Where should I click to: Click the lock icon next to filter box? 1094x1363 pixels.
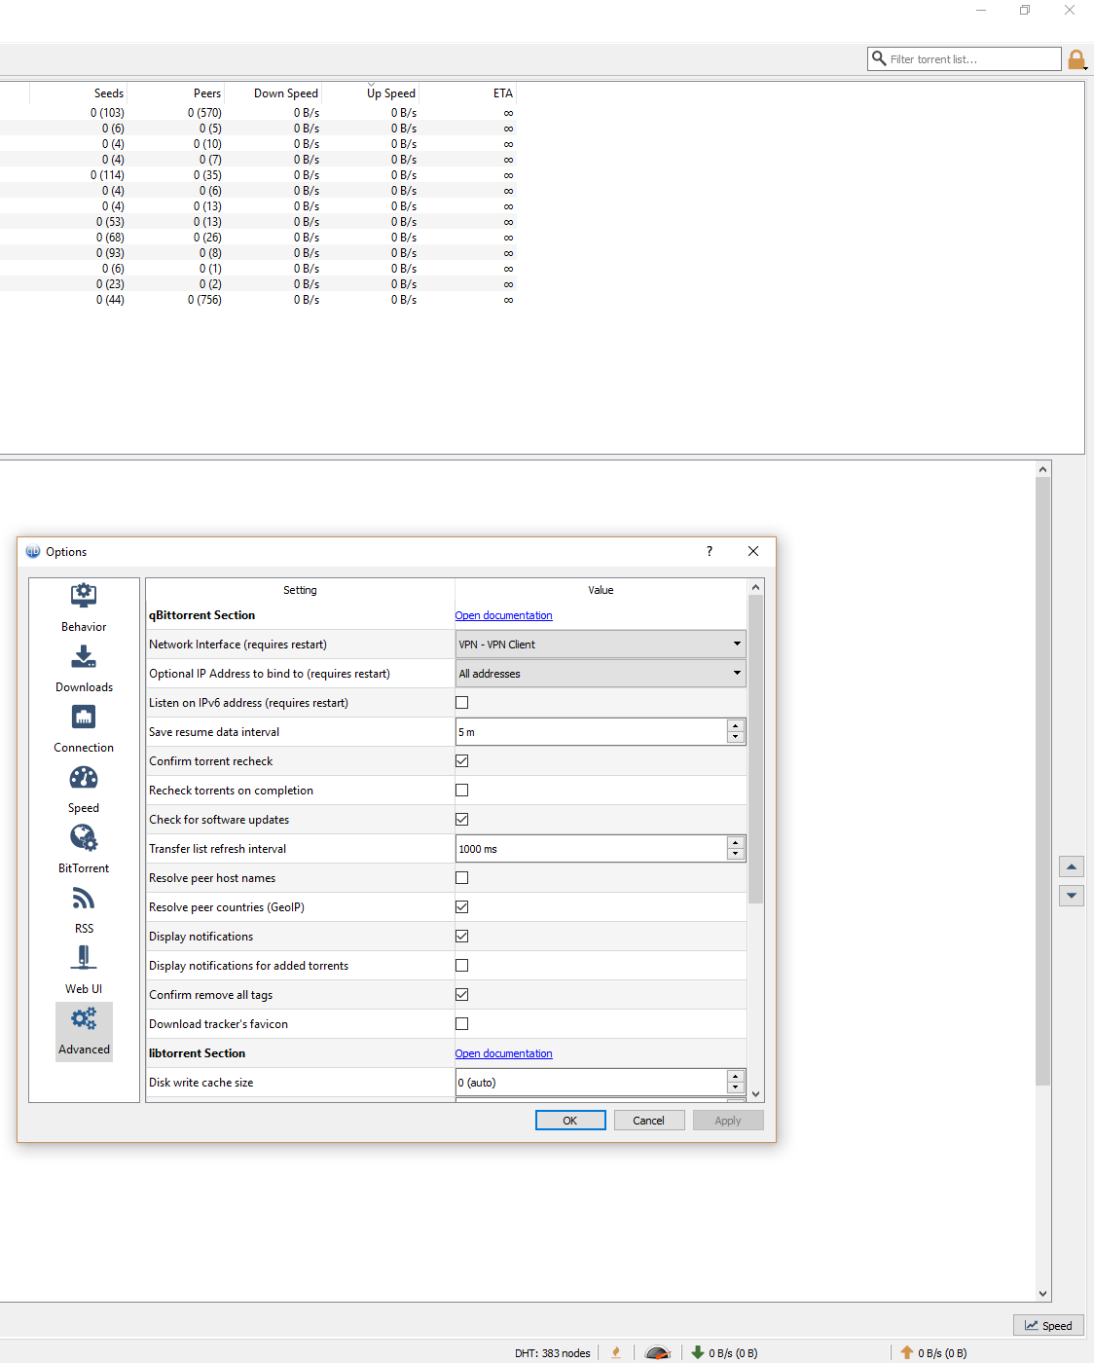(x=1076, y=60)
